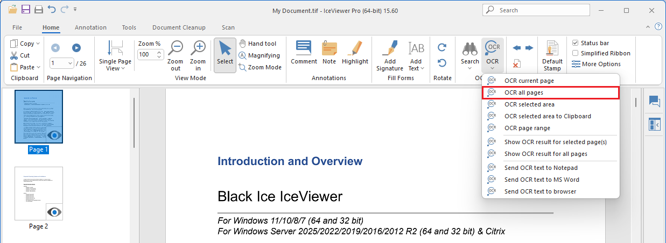Image resolution: width=666 pixels, height=243 pixels.
Task: Toggle the eye icon on Page 2 thumbnail
Action: (x=54, y=212)
